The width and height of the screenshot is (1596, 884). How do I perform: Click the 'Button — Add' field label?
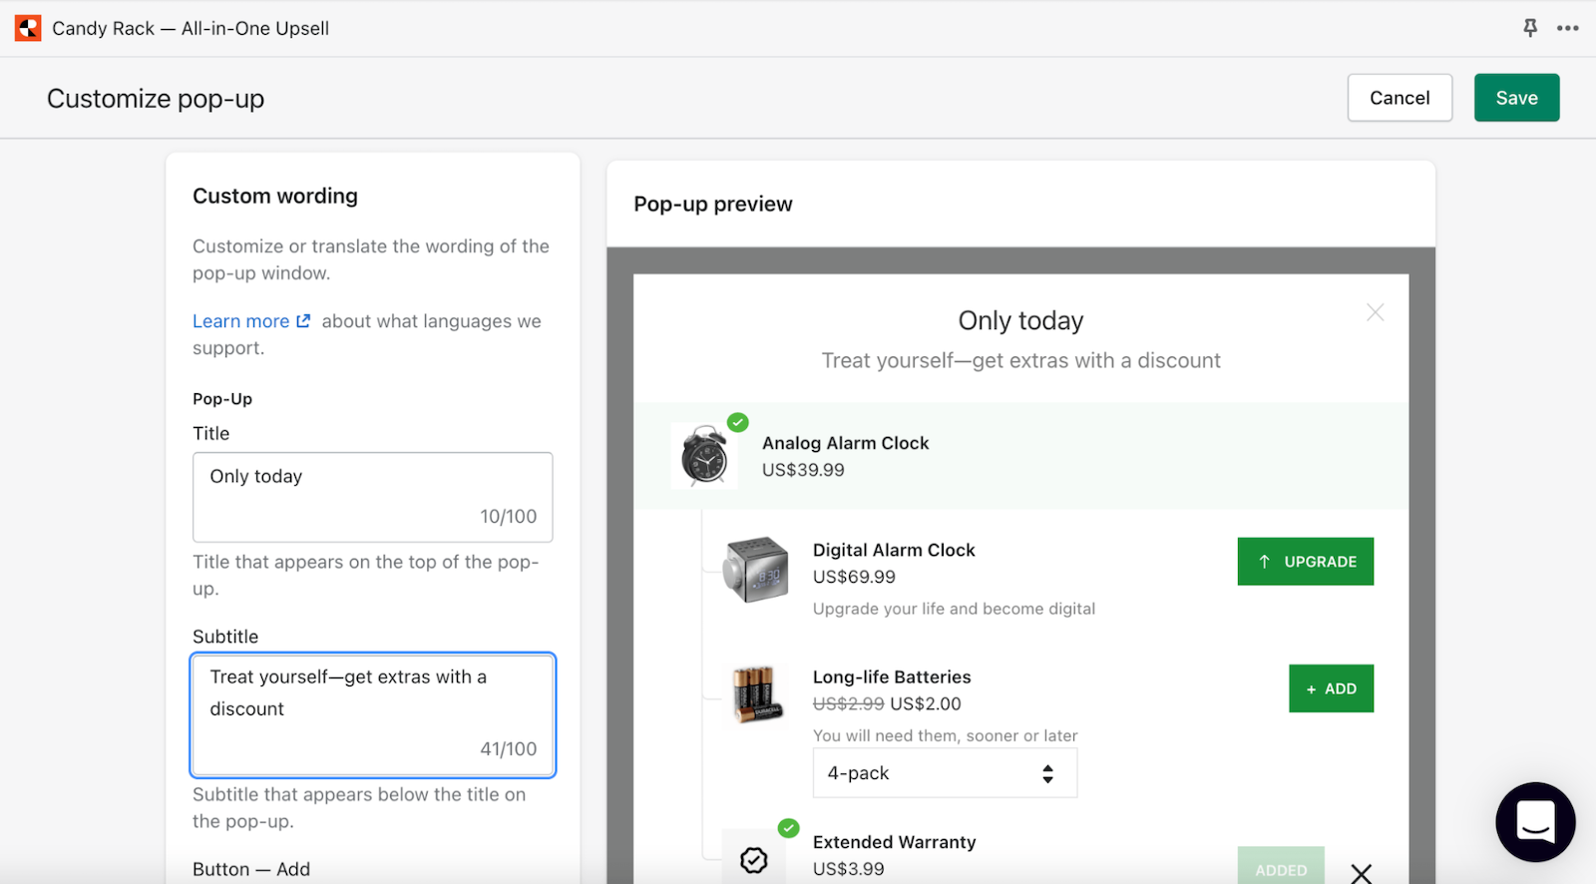[x=251, y=869]
